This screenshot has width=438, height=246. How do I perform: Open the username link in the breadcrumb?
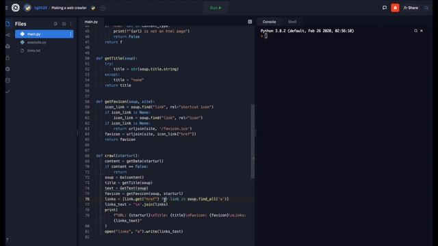coord(40,8)
